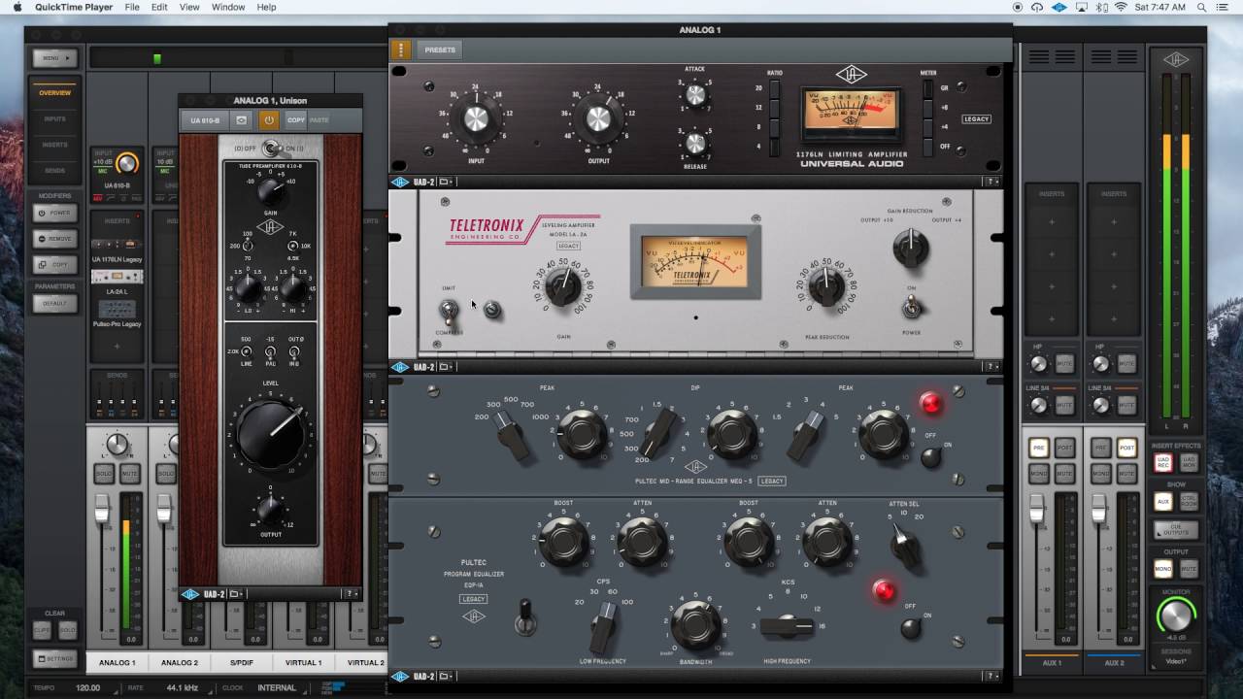The image size is (1243, 699).
Task: Click the AUX 1 channel fader
Action: [1037, 507]
